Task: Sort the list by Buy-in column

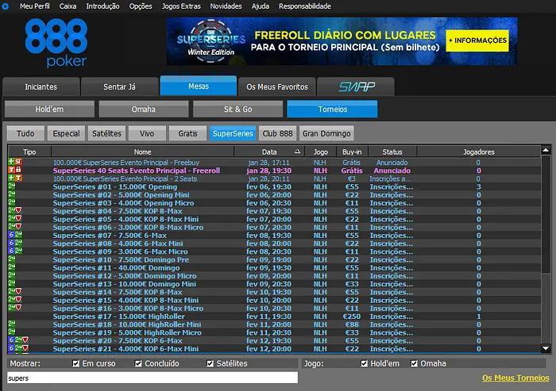Action: click(x=352, y=152)
